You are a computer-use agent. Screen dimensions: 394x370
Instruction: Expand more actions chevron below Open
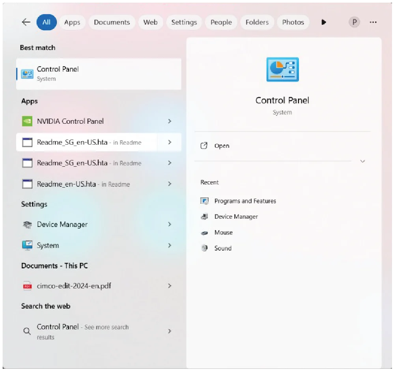coord(362,161)
